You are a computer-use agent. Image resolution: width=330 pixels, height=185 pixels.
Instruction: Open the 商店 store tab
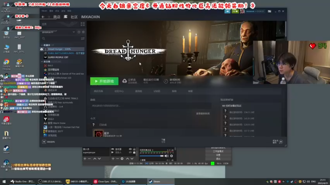(x=57, y=17)
